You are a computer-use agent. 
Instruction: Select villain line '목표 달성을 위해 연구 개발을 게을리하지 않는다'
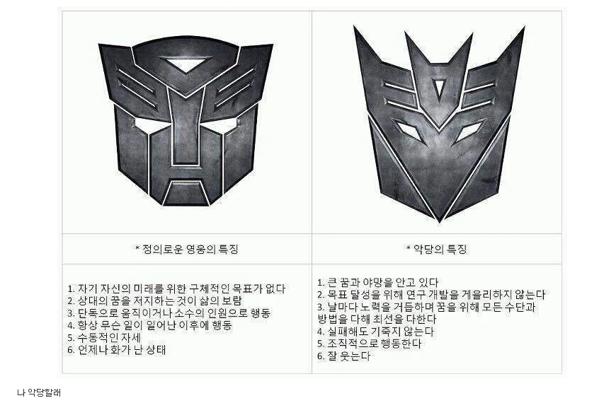point(431,294)
